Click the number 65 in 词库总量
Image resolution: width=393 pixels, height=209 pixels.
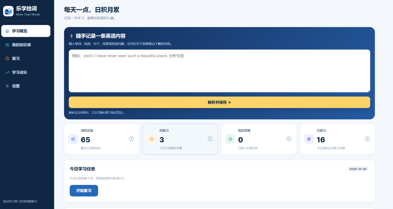coord(85,140)
